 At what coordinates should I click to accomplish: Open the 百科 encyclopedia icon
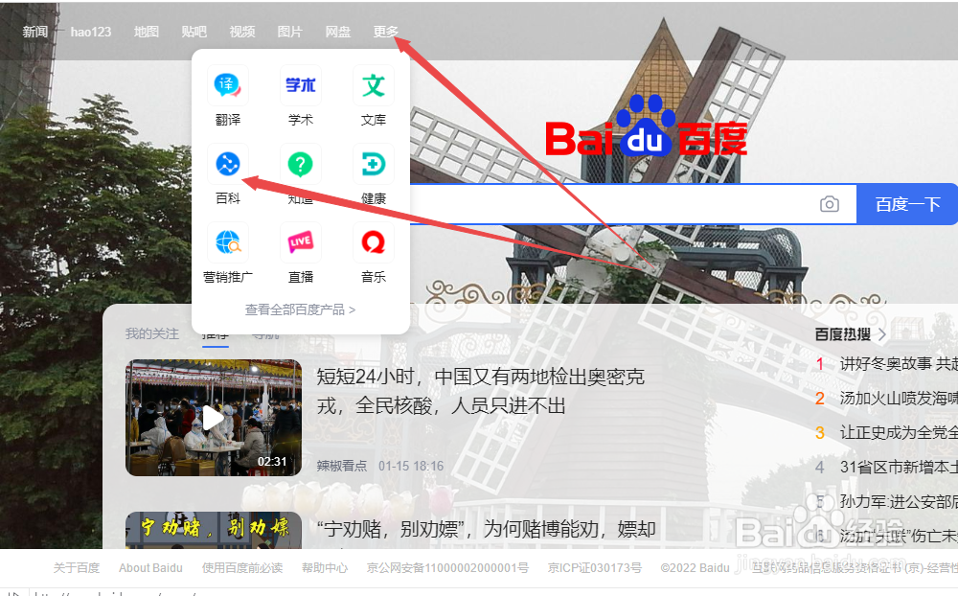tap(227, 164)
